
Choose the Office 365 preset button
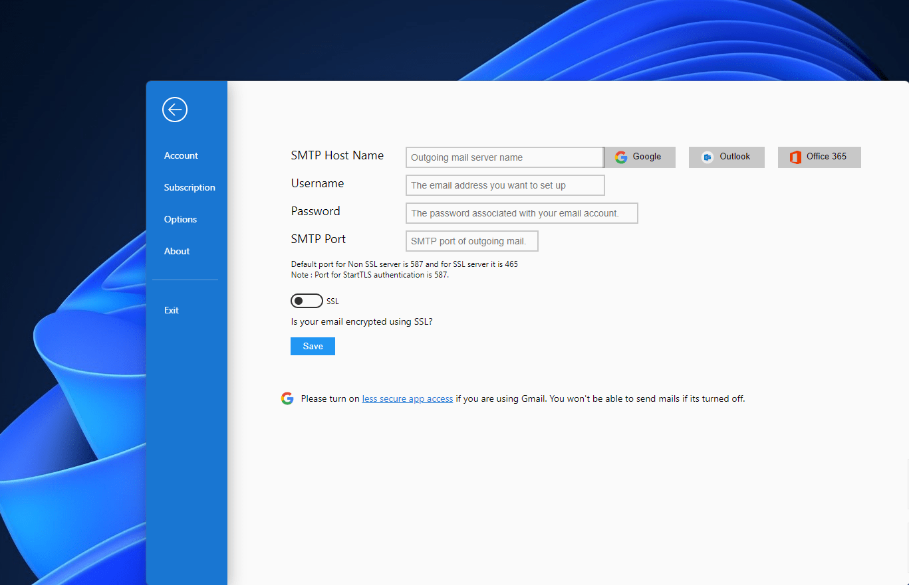[x=819, y=157]
